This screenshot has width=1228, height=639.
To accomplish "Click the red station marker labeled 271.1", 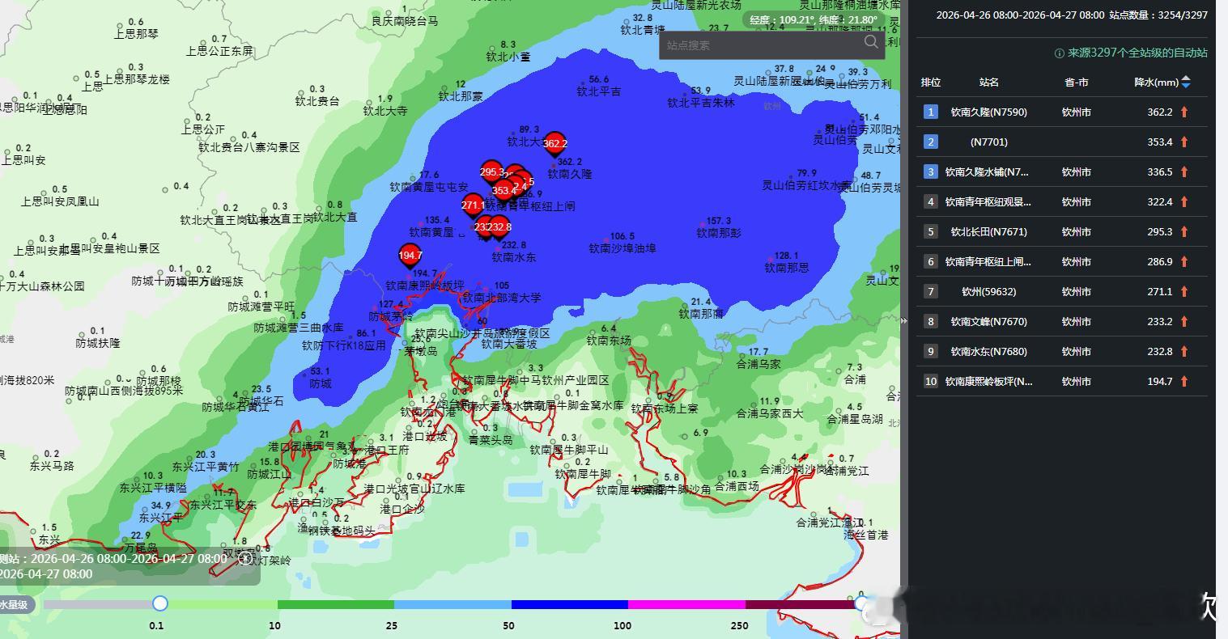I will [471, 205].
